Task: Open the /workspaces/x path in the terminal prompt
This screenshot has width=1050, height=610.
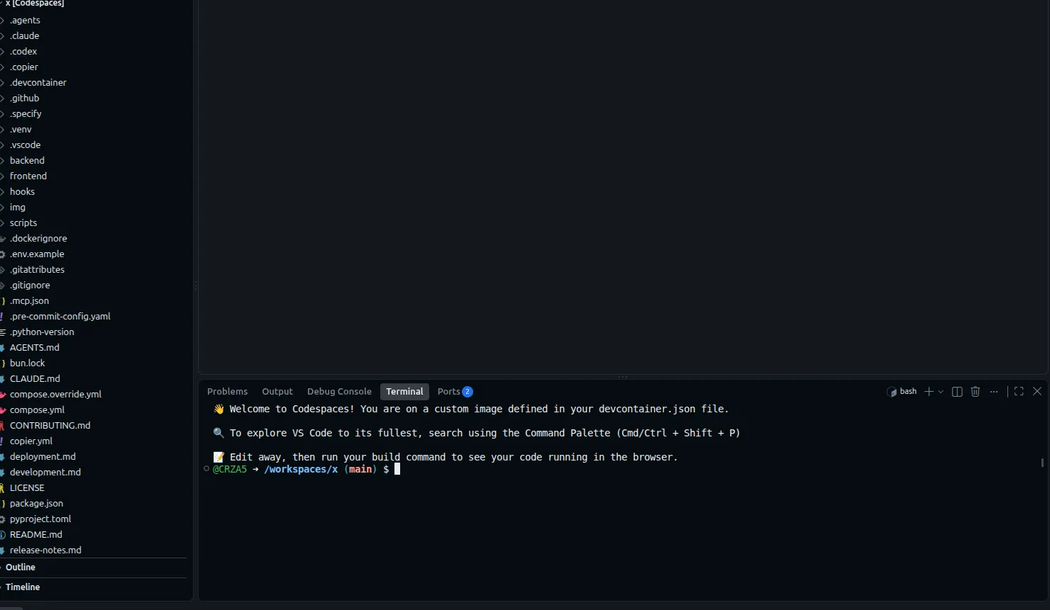Action: tap(301, 470)
